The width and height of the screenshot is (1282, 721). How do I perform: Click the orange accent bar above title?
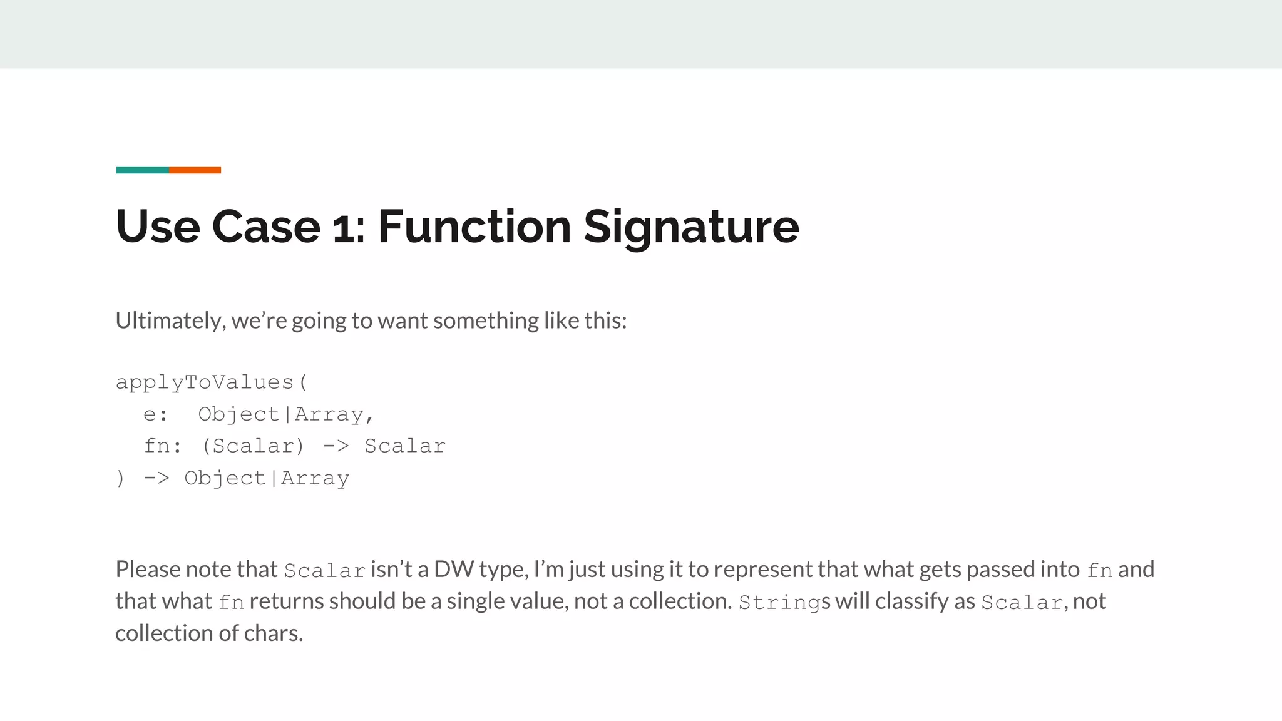[x=195, y=170]
